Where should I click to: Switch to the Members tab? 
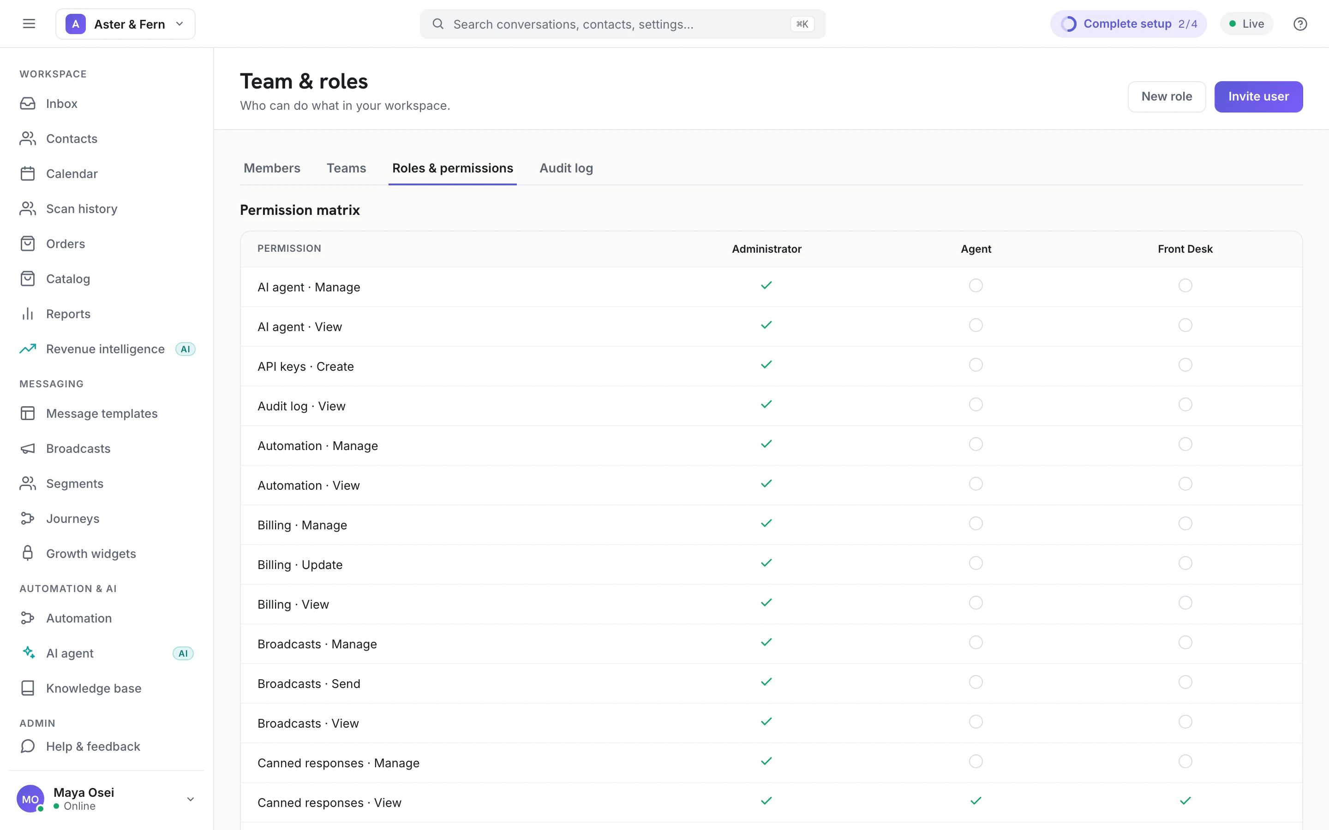click(272, 168)
